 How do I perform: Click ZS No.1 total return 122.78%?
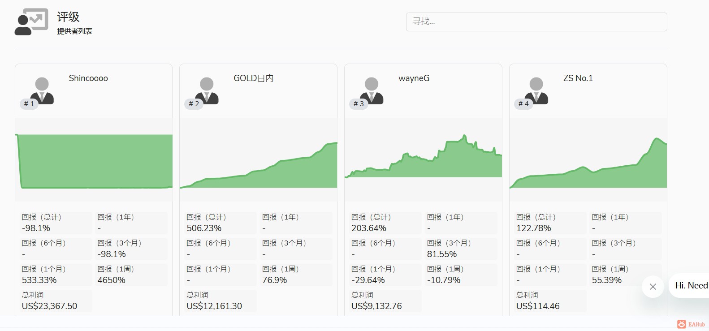pyautogui.click(x=534, y=228)
